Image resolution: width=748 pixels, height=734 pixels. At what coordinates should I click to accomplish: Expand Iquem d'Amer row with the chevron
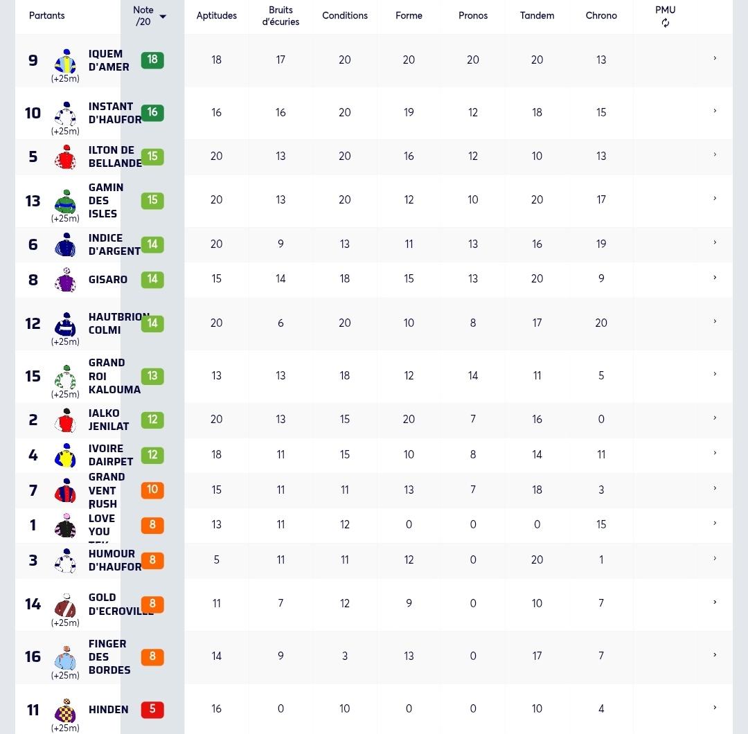[715, 58]
